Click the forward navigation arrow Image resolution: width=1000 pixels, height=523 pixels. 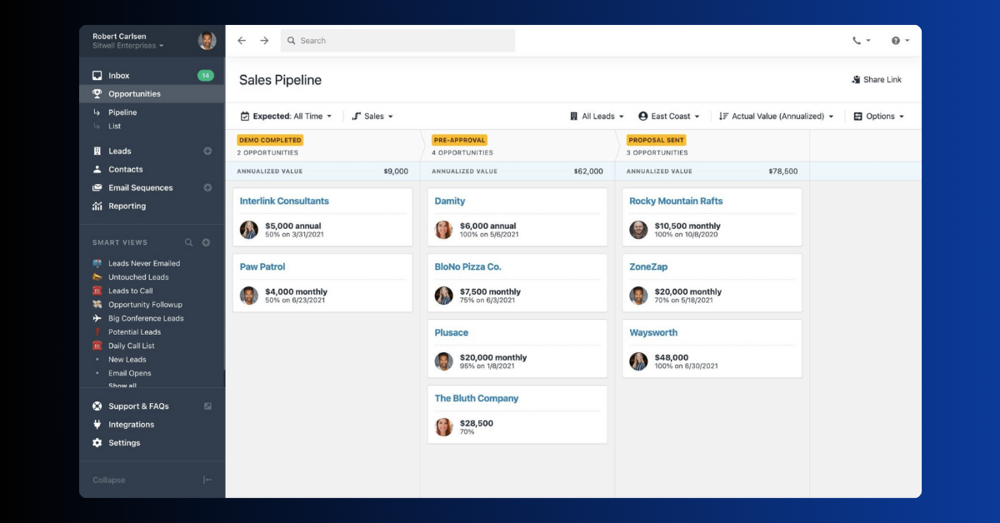[x=264, y=41]
